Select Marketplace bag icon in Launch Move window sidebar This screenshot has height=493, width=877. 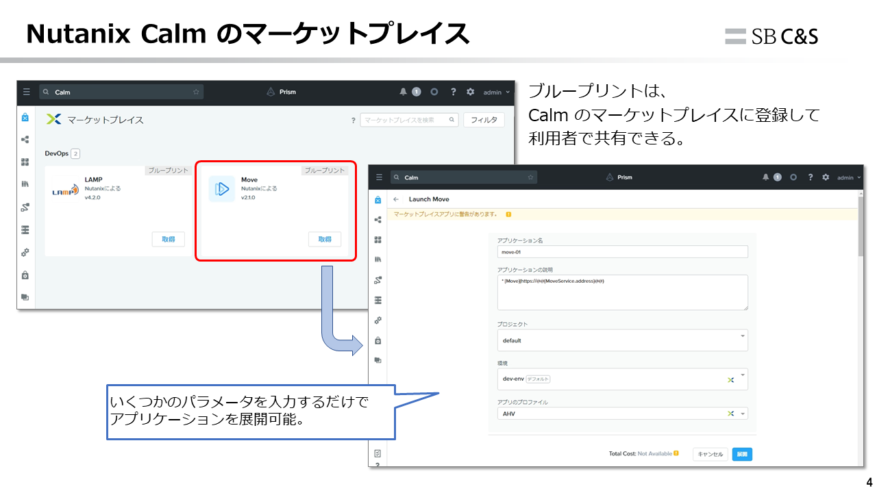pyautogui.click(x=378, y=200)
